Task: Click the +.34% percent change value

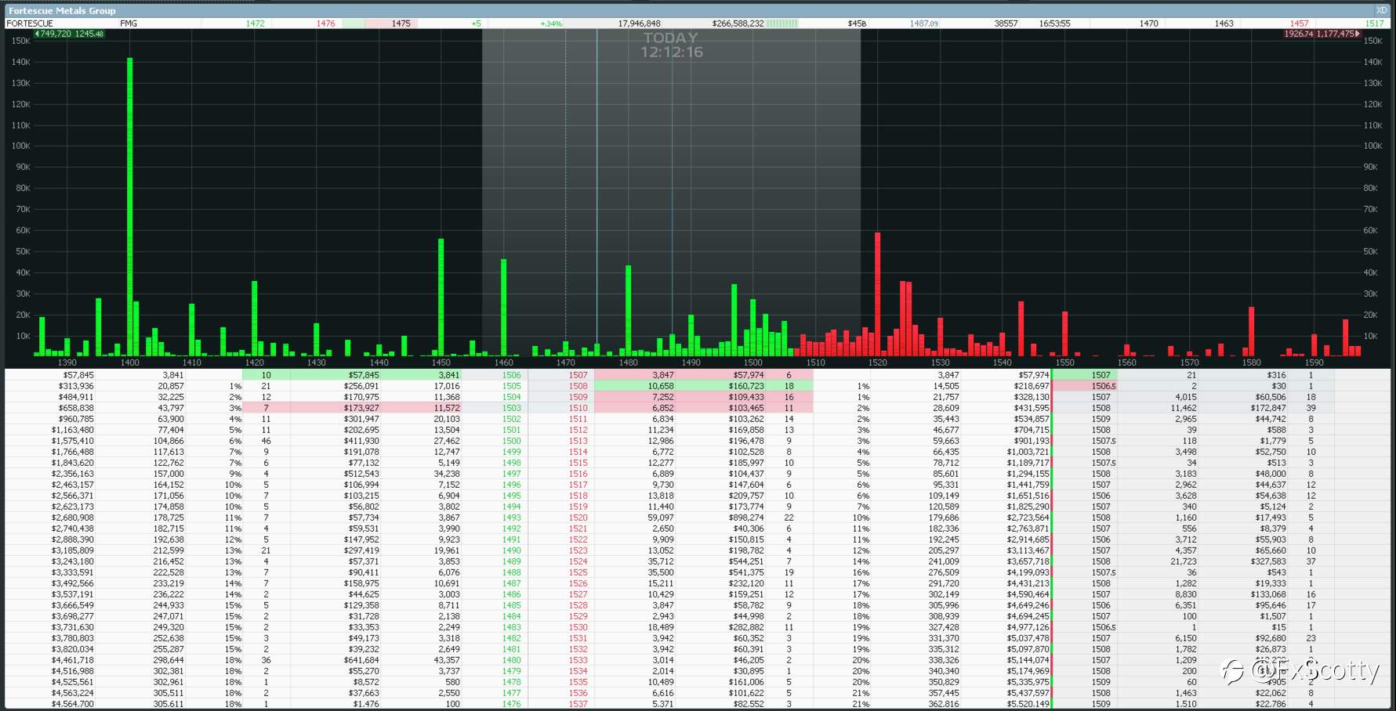Action: pyautogui.click(x=551, y=23)
